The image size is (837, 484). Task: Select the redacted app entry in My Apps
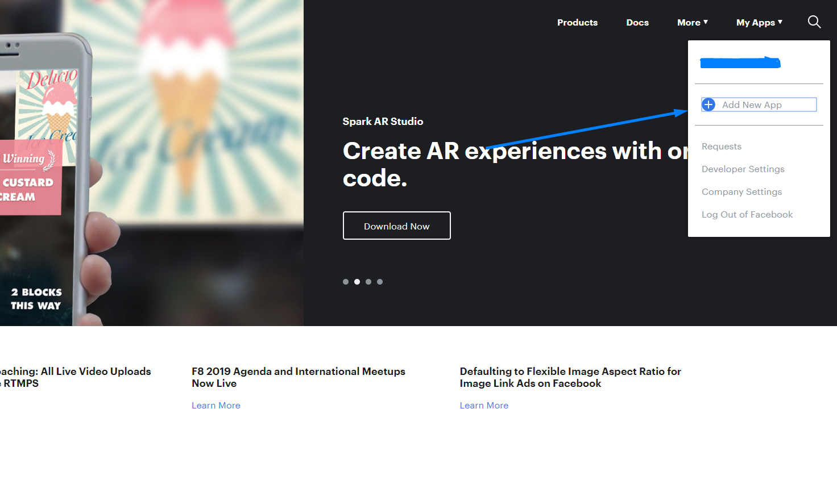[740, 62]
